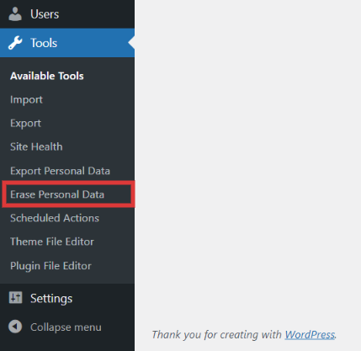Open the Plugin File Editor
The width and height of the screenshot is (361, 351).
tap(50, 266)
